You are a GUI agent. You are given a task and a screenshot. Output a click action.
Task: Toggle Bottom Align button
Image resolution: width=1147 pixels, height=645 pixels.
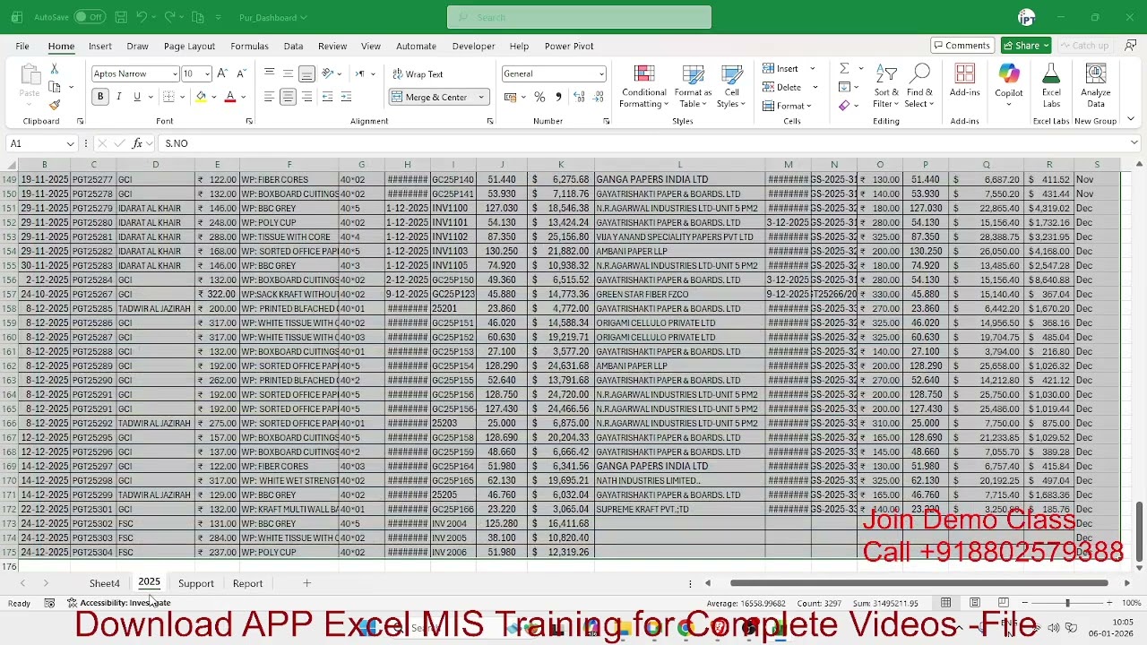point(306,73)
